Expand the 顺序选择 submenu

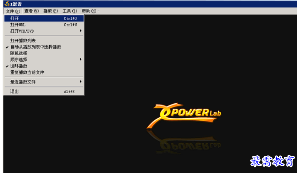coord(44,60)
